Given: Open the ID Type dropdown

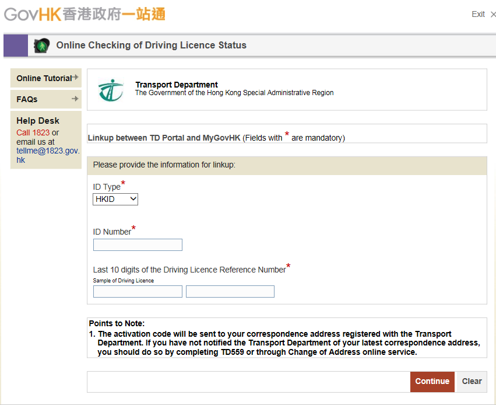Looking at the screenshot, I should pyautogui.click(x=115, y=199).
